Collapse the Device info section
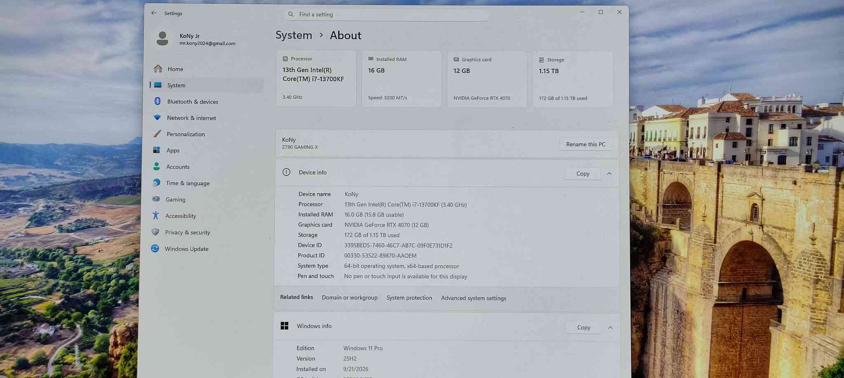Viewport: 844px width, 378px height. click(x=609, y=174)
